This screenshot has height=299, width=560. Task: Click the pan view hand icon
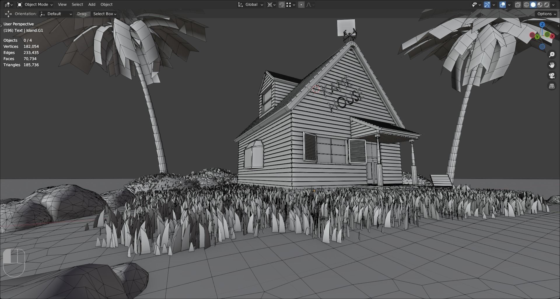tap(552, 65)
